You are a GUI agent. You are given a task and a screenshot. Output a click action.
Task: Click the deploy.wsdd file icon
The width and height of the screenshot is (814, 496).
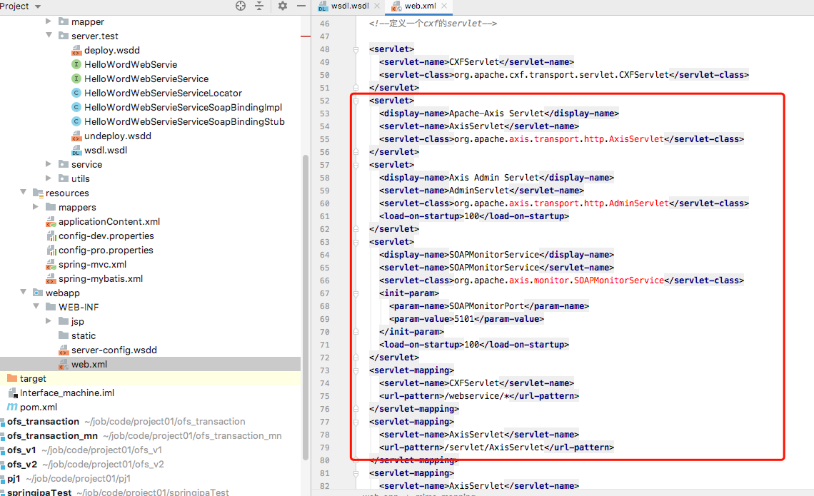pyautogui.click(x=76, y=51)
